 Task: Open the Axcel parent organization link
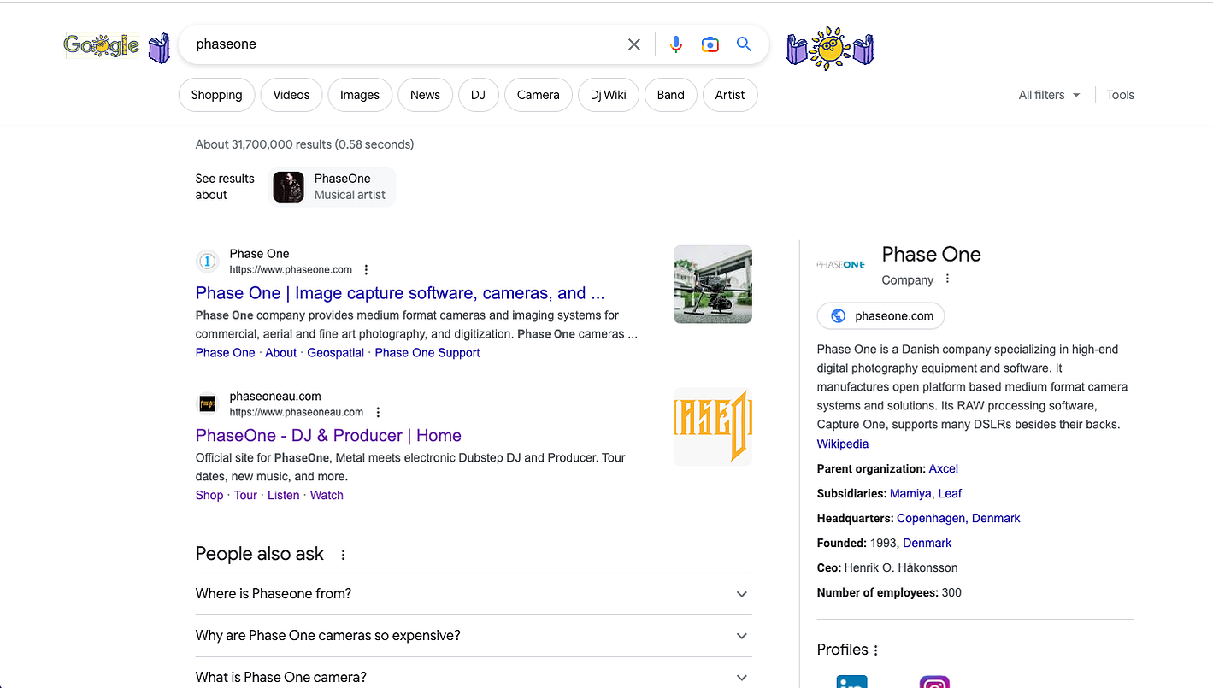coord(944,469)
